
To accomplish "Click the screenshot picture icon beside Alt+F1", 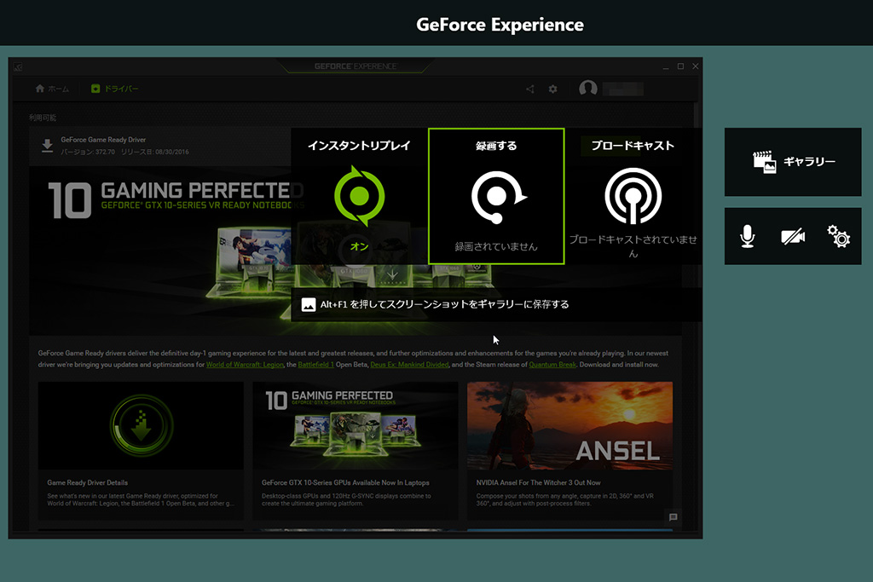I will point(309,304).
